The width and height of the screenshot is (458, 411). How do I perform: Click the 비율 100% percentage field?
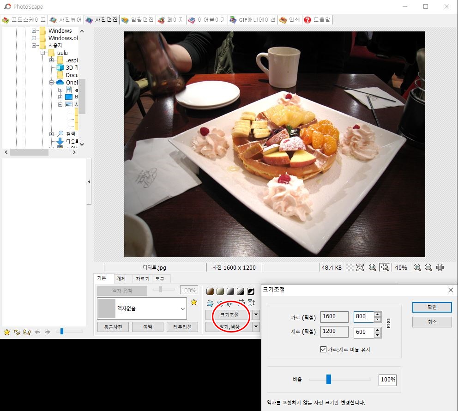coord(388,380)
